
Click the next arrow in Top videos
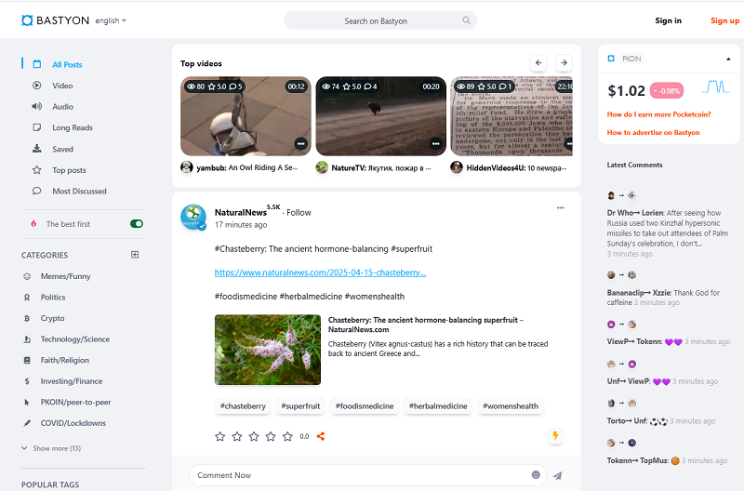point(564,62)
